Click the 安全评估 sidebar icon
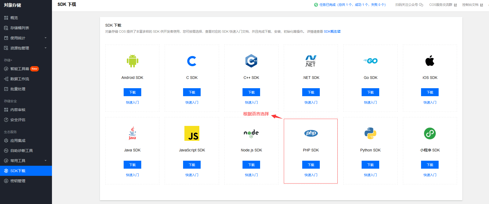The image size is (489, 204). tap(6, 120)
